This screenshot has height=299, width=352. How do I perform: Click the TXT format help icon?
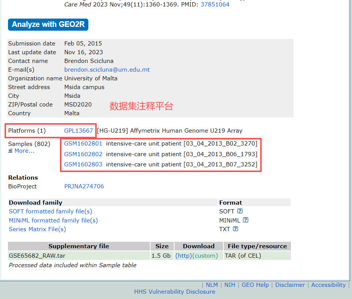click(x=235, y=229)
